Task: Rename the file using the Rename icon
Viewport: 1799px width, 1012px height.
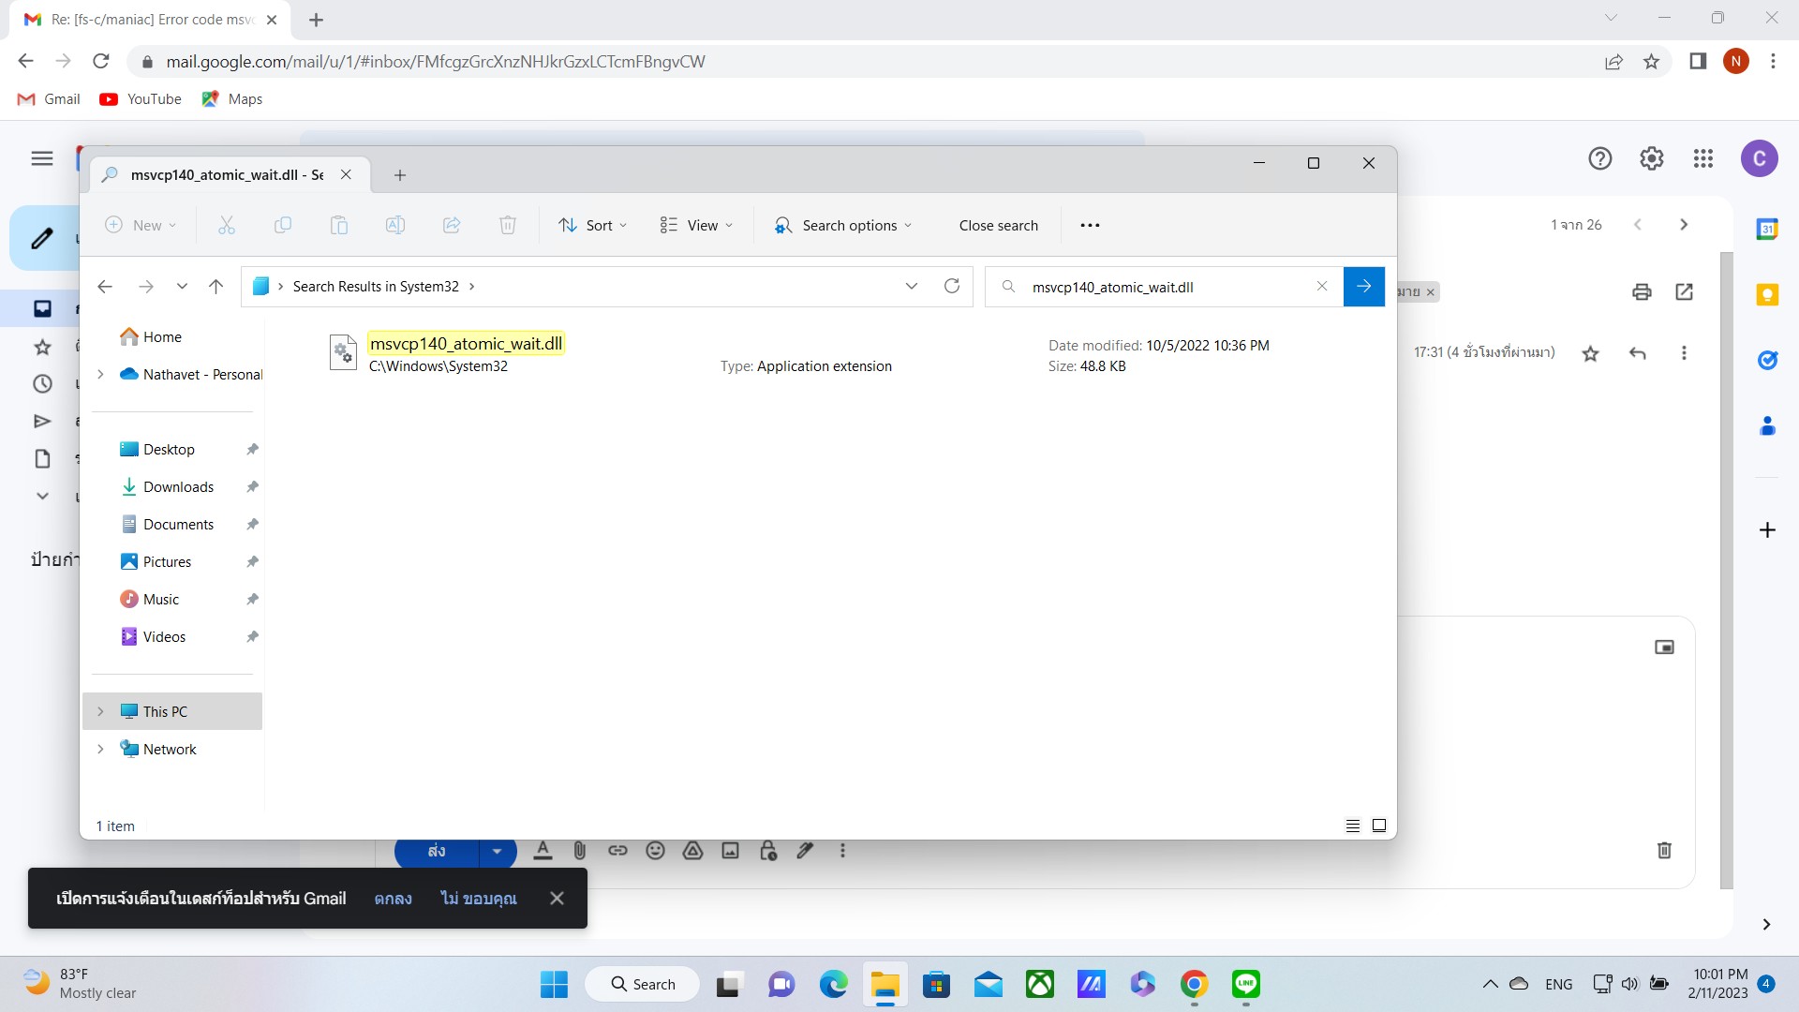Action: tap(395, 225)
